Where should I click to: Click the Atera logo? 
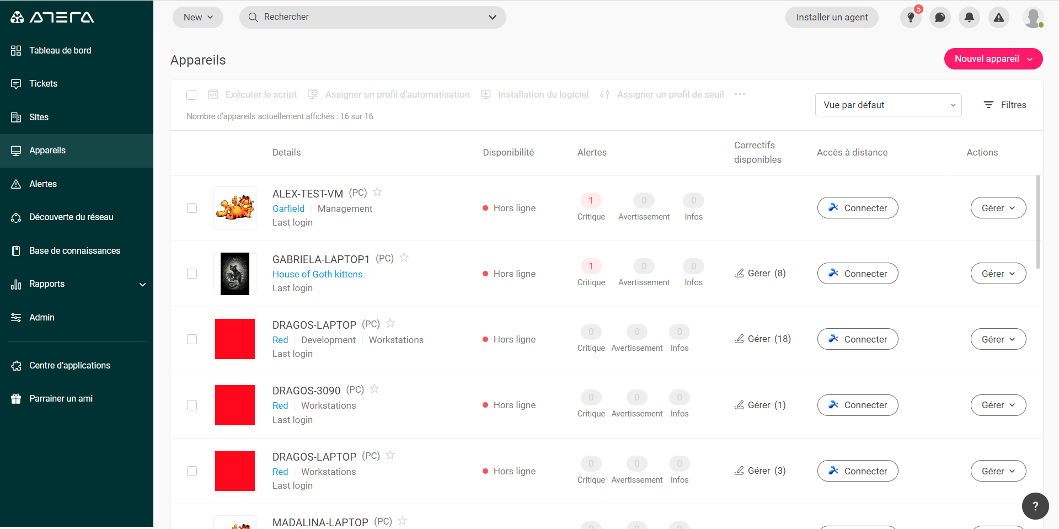click(x=52, y=17)
